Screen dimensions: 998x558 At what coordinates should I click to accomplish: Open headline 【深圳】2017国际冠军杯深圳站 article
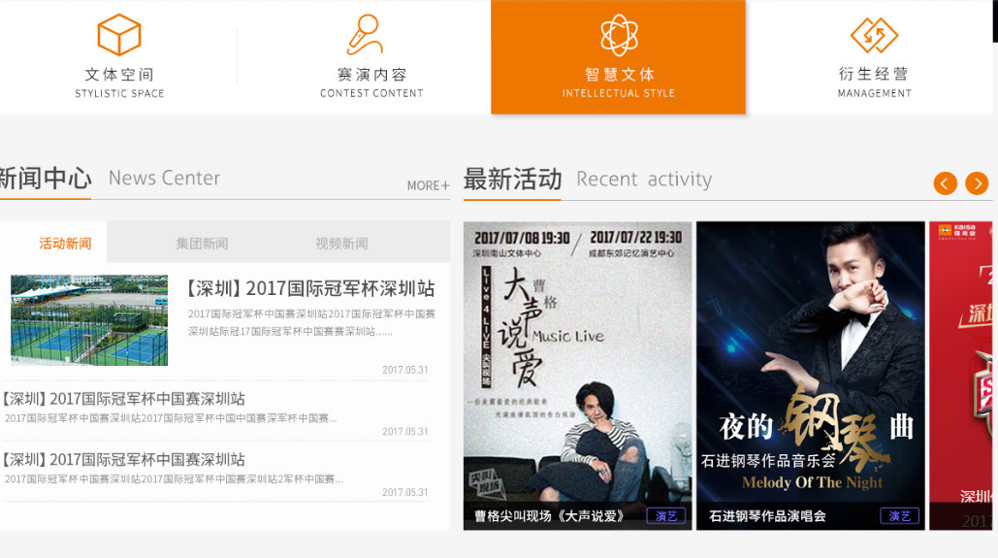(x=311, y=288)
